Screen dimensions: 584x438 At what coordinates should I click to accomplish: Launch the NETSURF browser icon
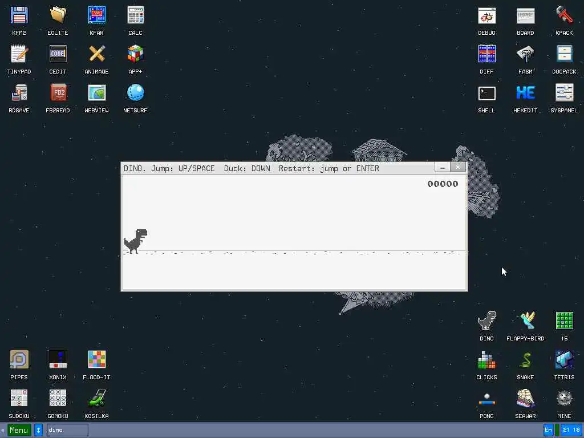pos(135,93)
